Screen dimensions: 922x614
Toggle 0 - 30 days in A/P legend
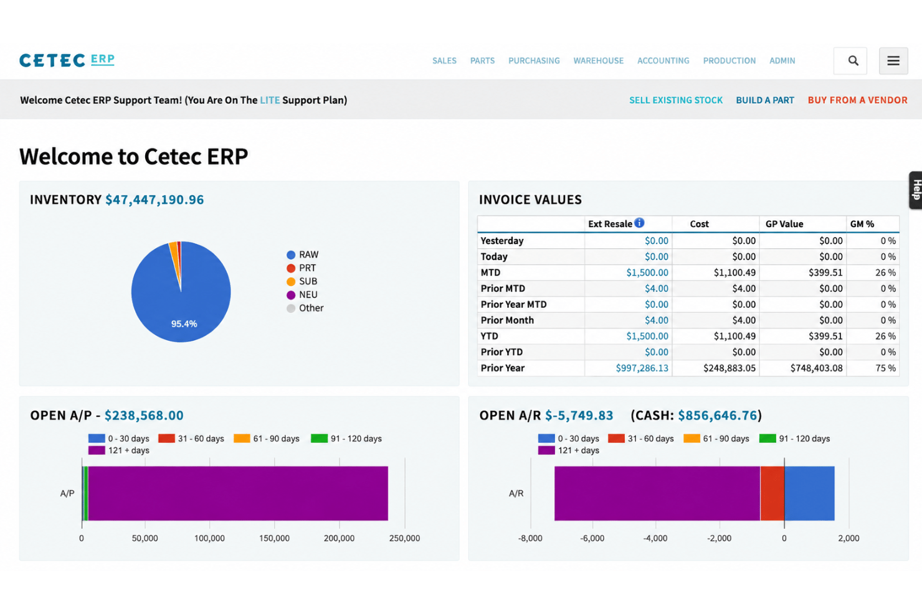(x=118, y=439)
